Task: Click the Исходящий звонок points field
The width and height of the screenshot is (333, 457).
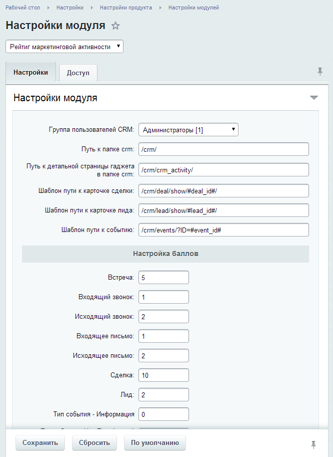Action: click(163, 317)
